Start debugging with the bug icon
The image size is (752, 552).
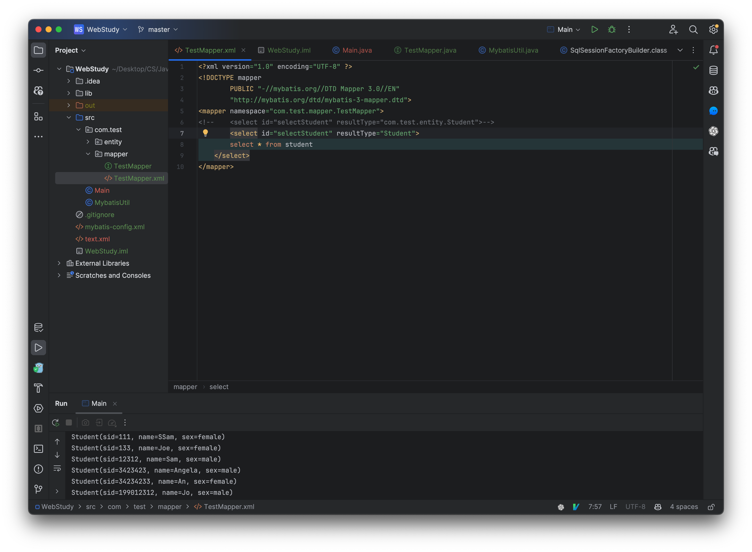[x=611, y=29]
